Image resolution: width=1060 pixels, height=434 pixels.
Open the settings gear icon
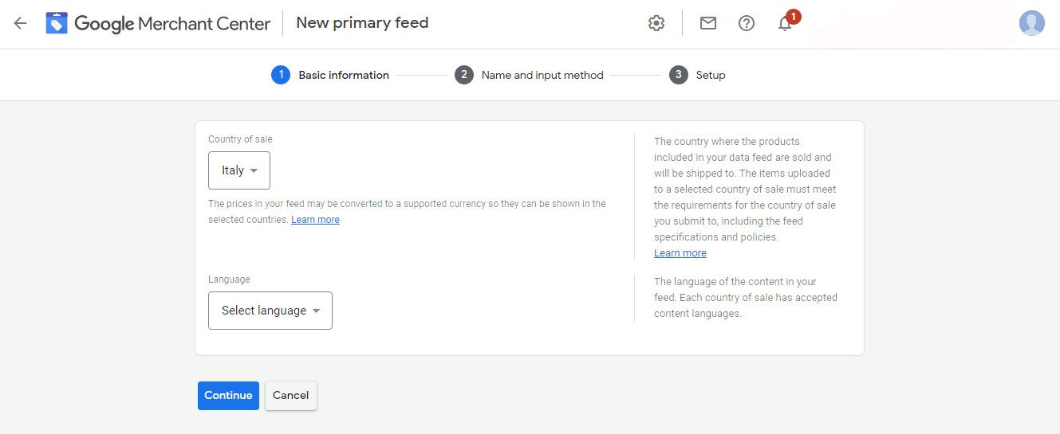tap(656, 23)
